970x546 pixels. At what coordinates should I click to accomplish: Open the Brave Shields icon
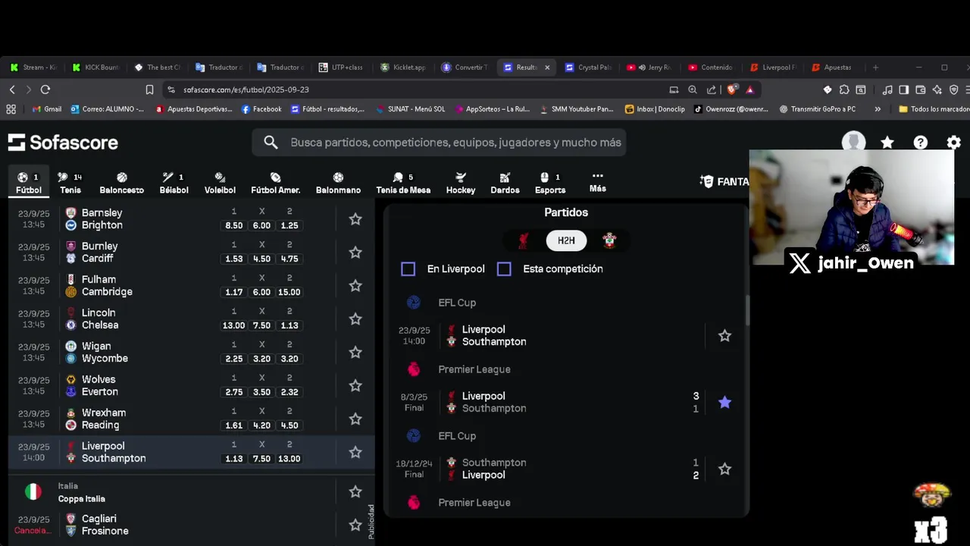pos(731,89)
